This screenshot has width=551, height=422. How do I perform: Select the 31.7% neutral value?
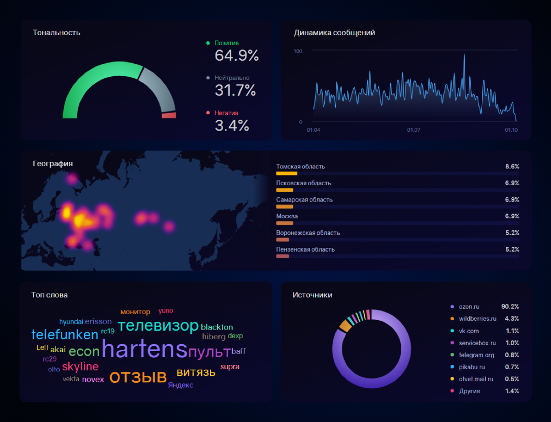[235, 90]
